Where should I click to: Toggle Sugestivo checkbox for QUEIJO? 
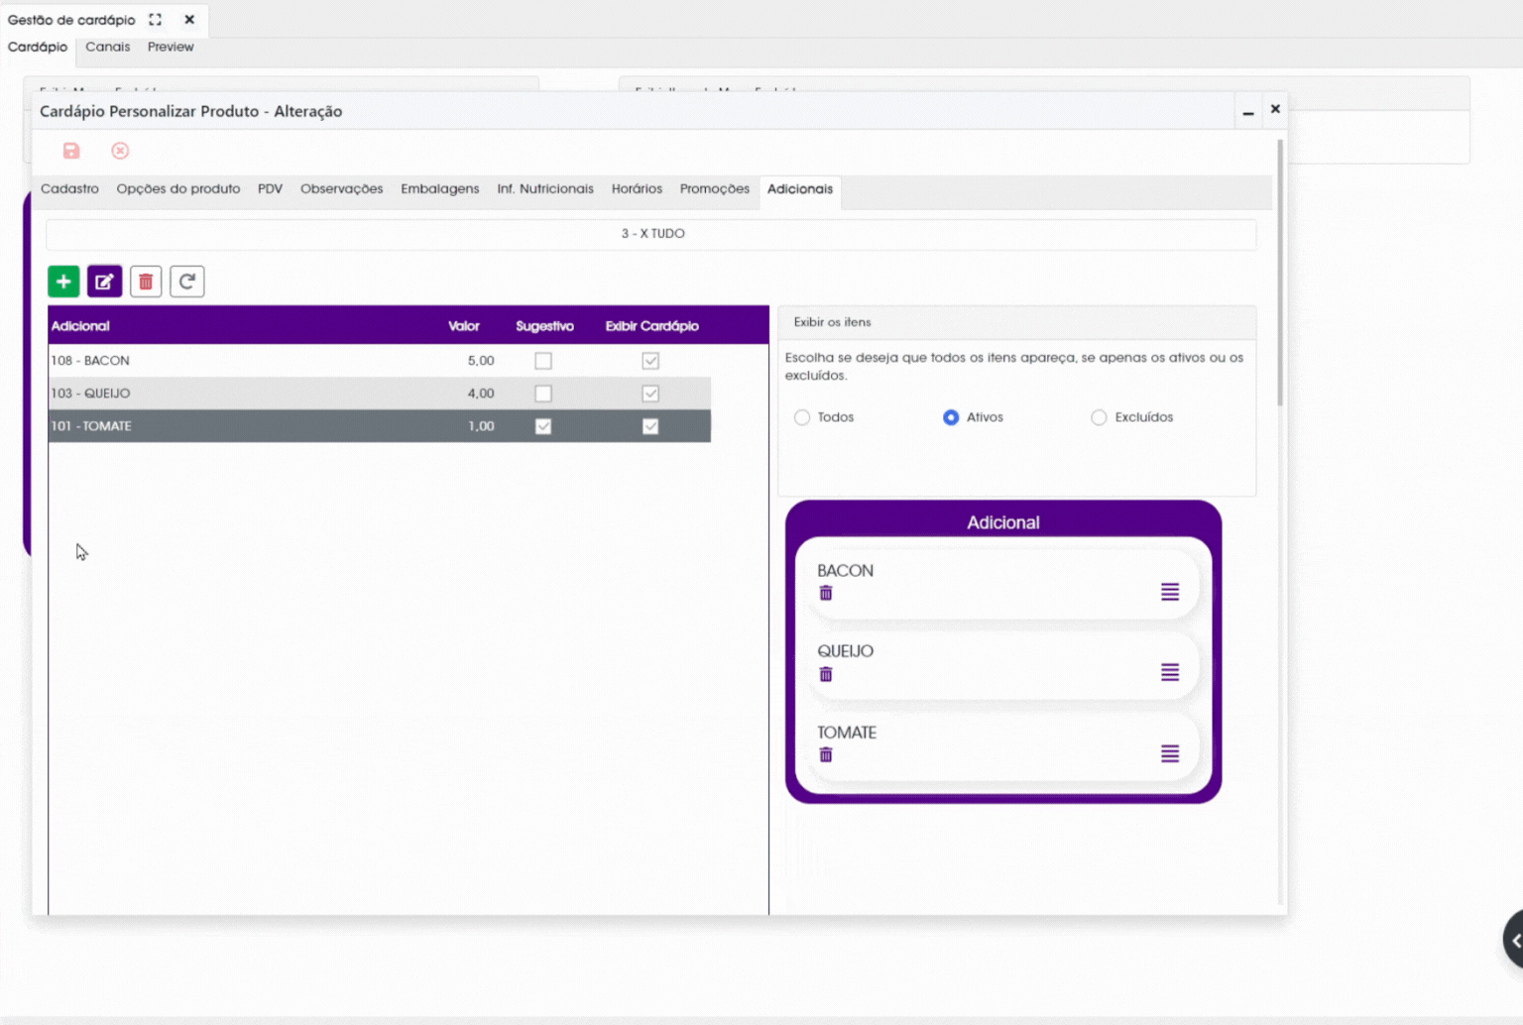click(543, 394)
